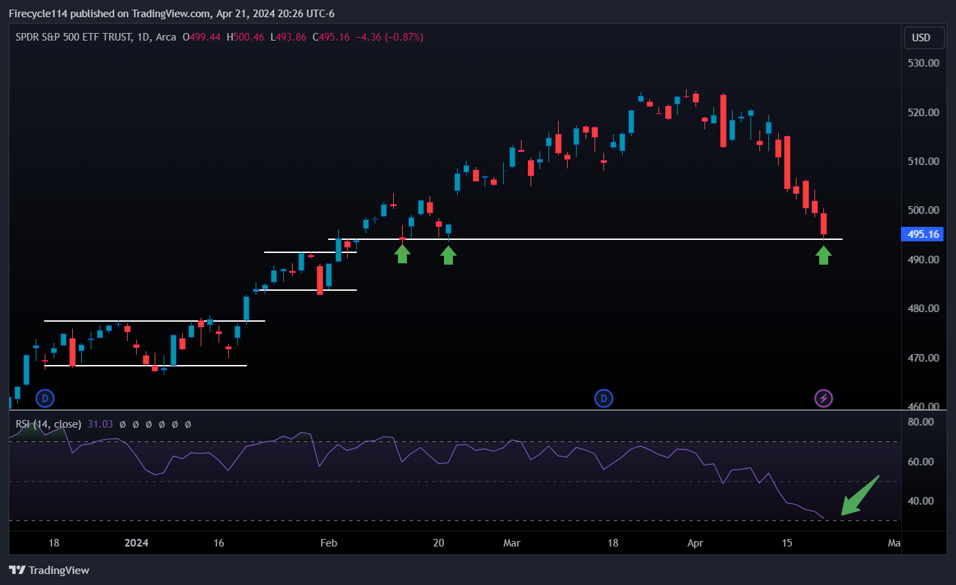Select the 1D interval label
This screenshot has width=956, height=585.
click(144, 37)
